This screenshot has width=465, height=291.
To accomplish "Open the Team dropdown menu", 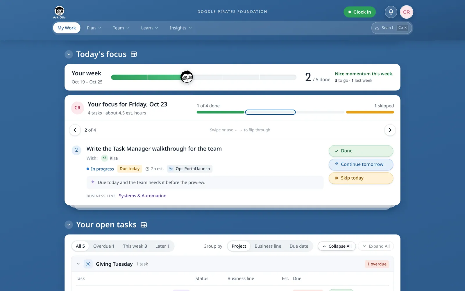I will tap(121, 28).
